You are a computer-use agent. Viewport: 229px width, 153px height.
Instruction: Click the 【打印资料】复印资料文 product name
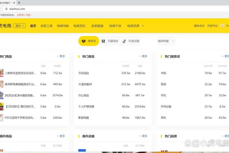[20, 106]
